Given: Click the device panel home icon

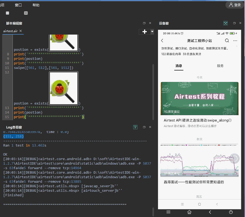Looking at the screenshot, I should click(x=189, y=212).
